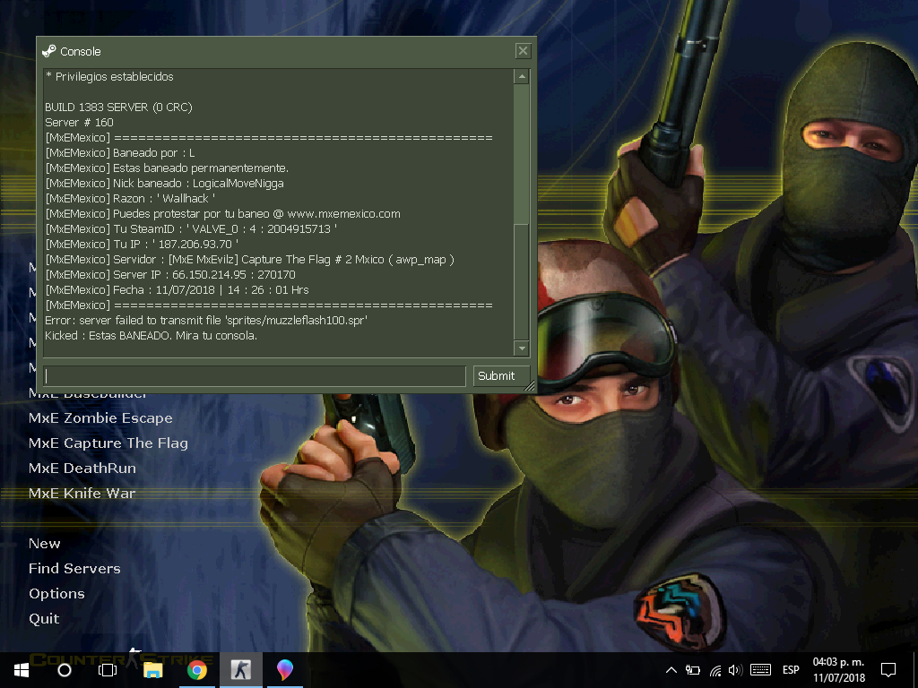This screenshot has height=688, width=918.
Task: Click the taskbar clock showing 04:03 p. m.
Action: click(838, 670)
